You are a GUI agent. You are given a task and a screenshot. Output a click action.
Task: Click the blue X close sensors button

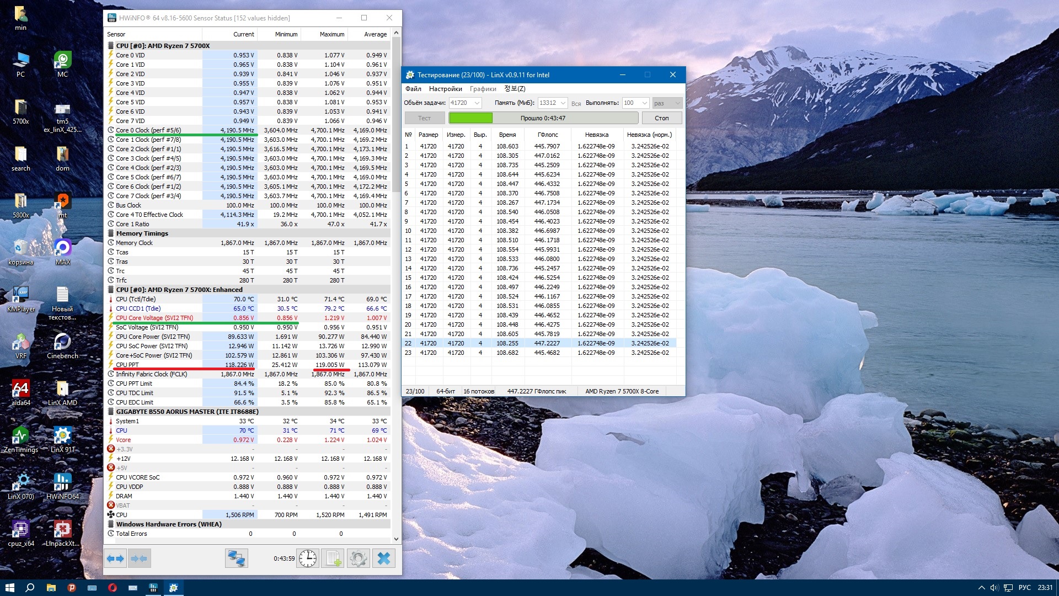click(384, 559)
